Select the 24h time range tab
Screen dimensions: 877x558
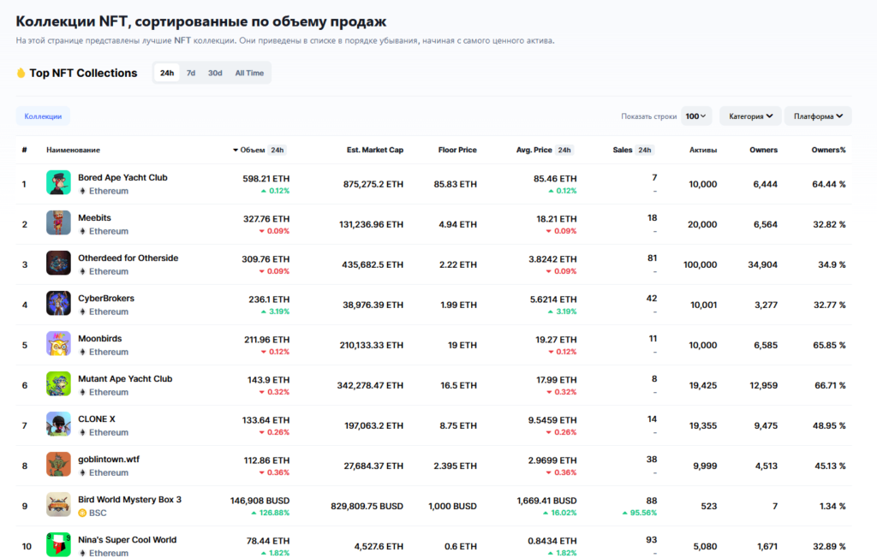click(167, 74)
